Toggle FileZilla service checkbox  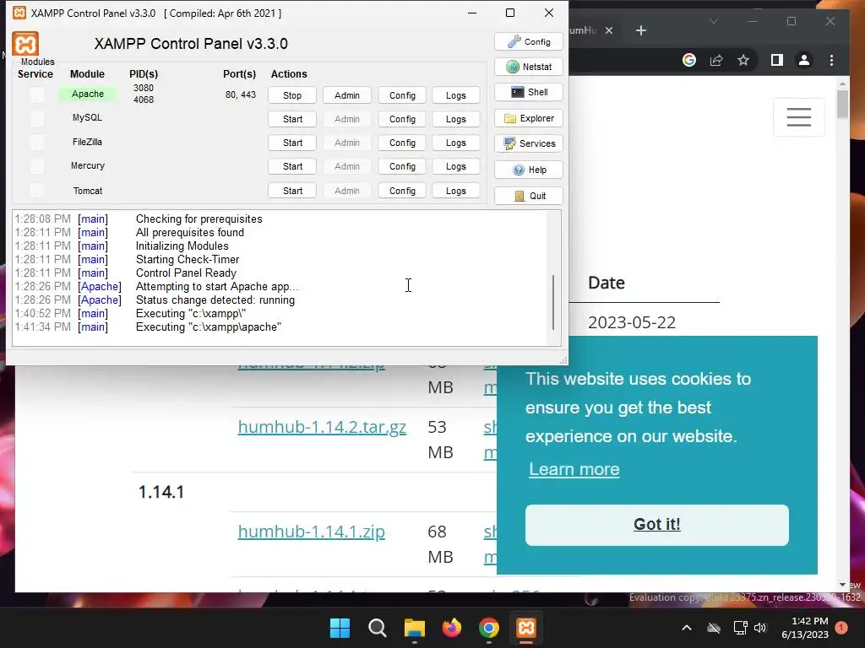point(37,142)
